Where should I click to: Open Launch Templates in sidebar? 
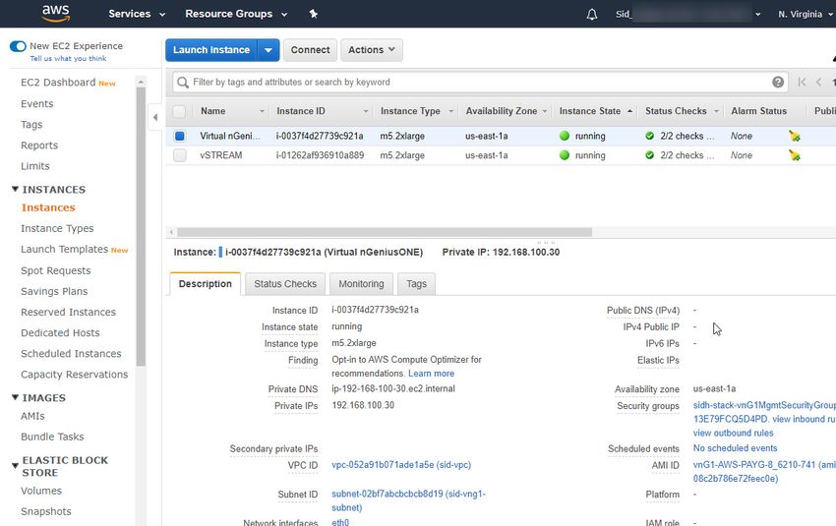pyautogui.click(x=64, y=250)
